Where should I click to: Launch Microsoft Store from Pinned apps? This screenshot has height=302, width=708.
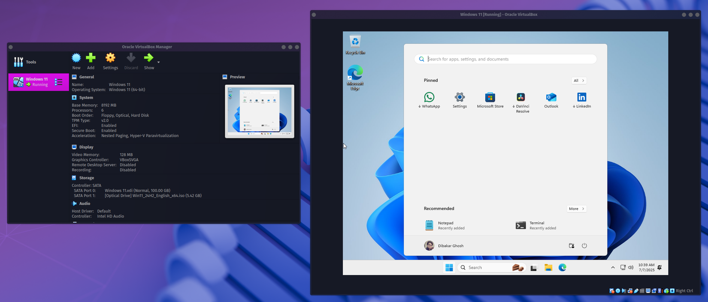[x=490, y=100]
